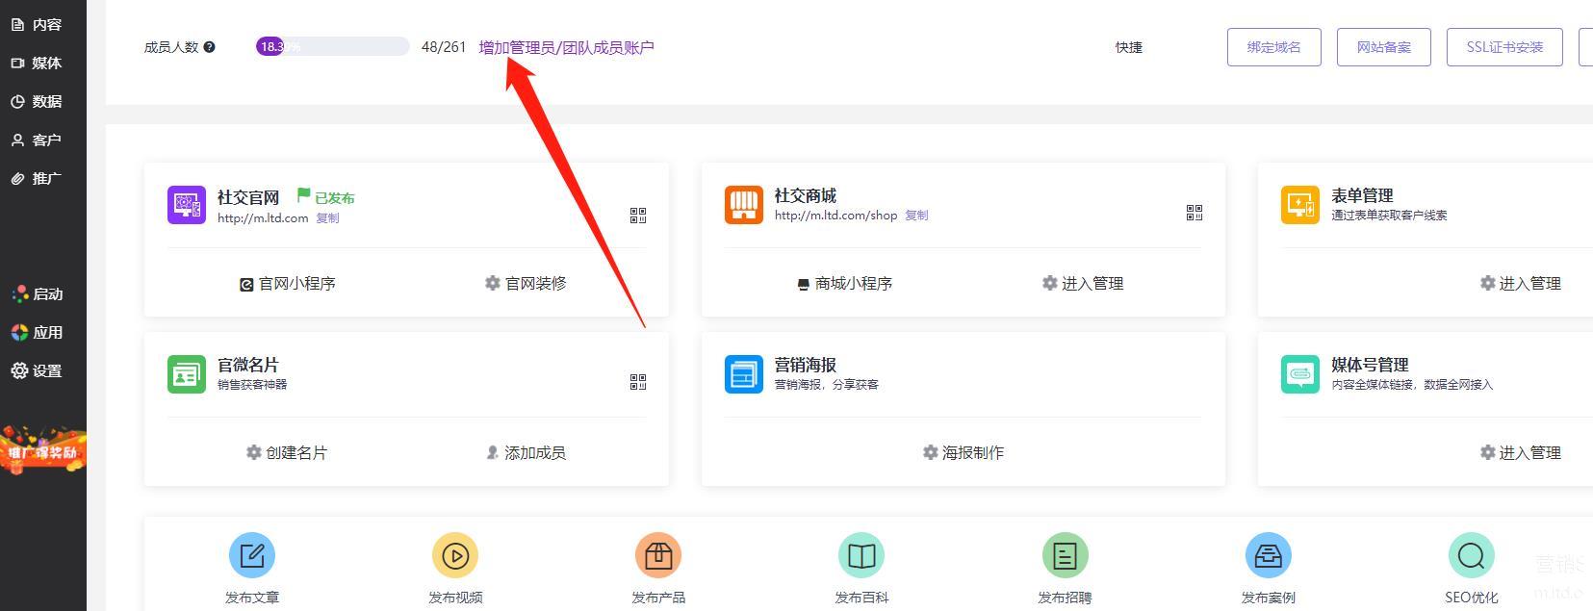Click the 绑定域名 button

coord(1273,47)
